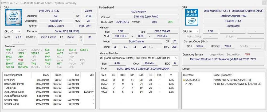Select the HL-DT-ST DVDRAM GH22NS40 drive row
Viewport: 267px width, 112px height.
click(223, 84)
